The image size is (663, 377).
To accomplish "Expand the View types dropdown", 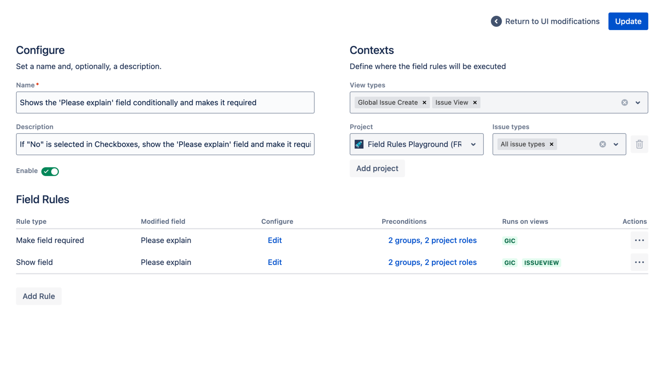I will coord(638,103).
